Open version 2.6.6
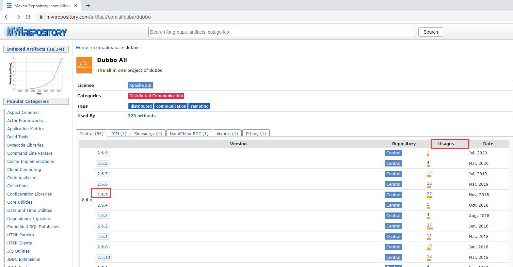513x267 pixels. [103, 184]
